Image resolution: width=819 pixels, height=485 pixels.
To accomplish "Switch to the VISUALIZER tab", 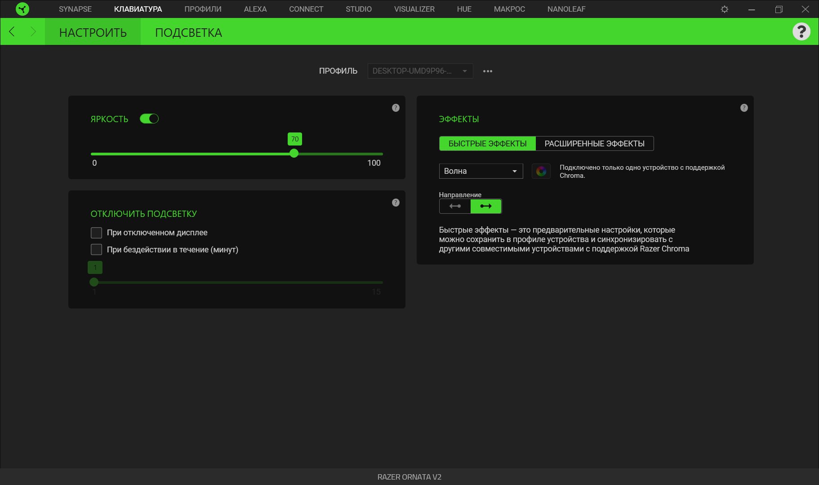I will 414,9.
